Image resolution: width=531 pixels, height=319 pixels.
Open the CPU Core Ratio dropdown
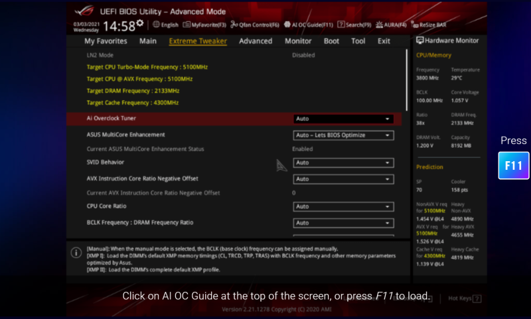pos(343,207)
